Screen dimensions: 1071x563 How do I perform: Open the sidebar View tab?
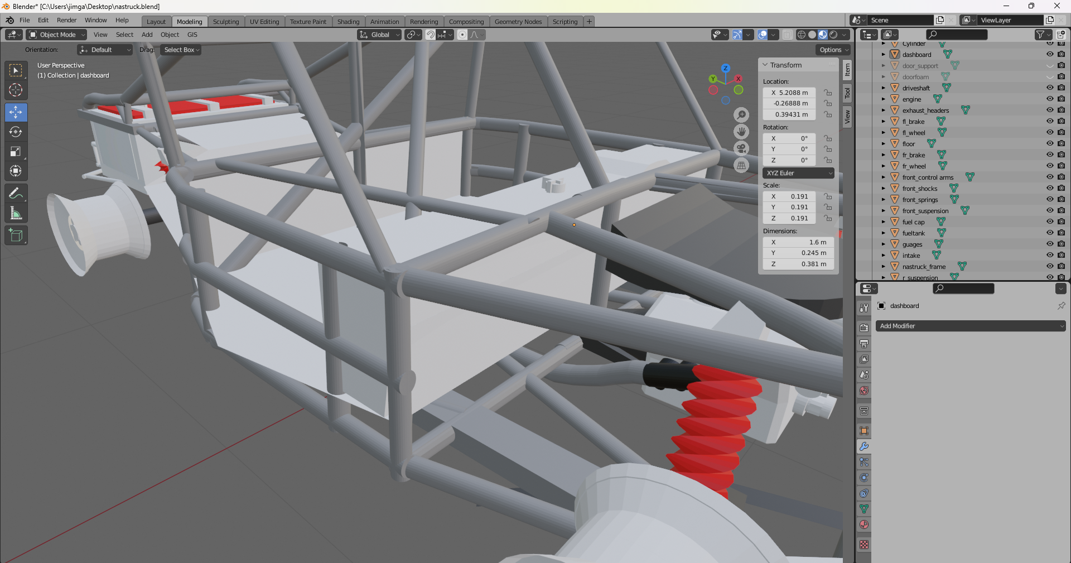847,117
